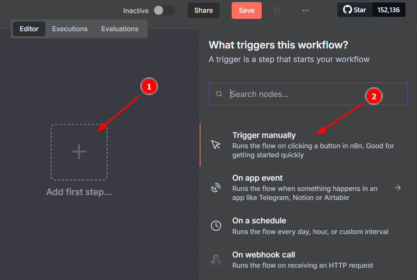Screen dimensions: 417x280
Task: Focus the Search nodes field
Action: (308, 94)
